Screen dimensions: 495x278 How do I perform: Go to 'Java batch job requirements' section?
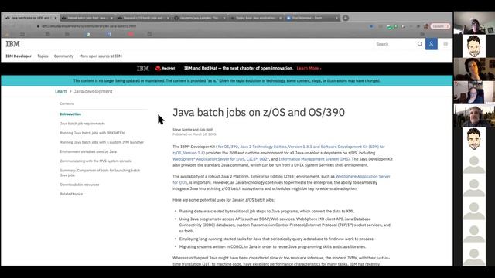pyautogui.click(x=83, y=124)
